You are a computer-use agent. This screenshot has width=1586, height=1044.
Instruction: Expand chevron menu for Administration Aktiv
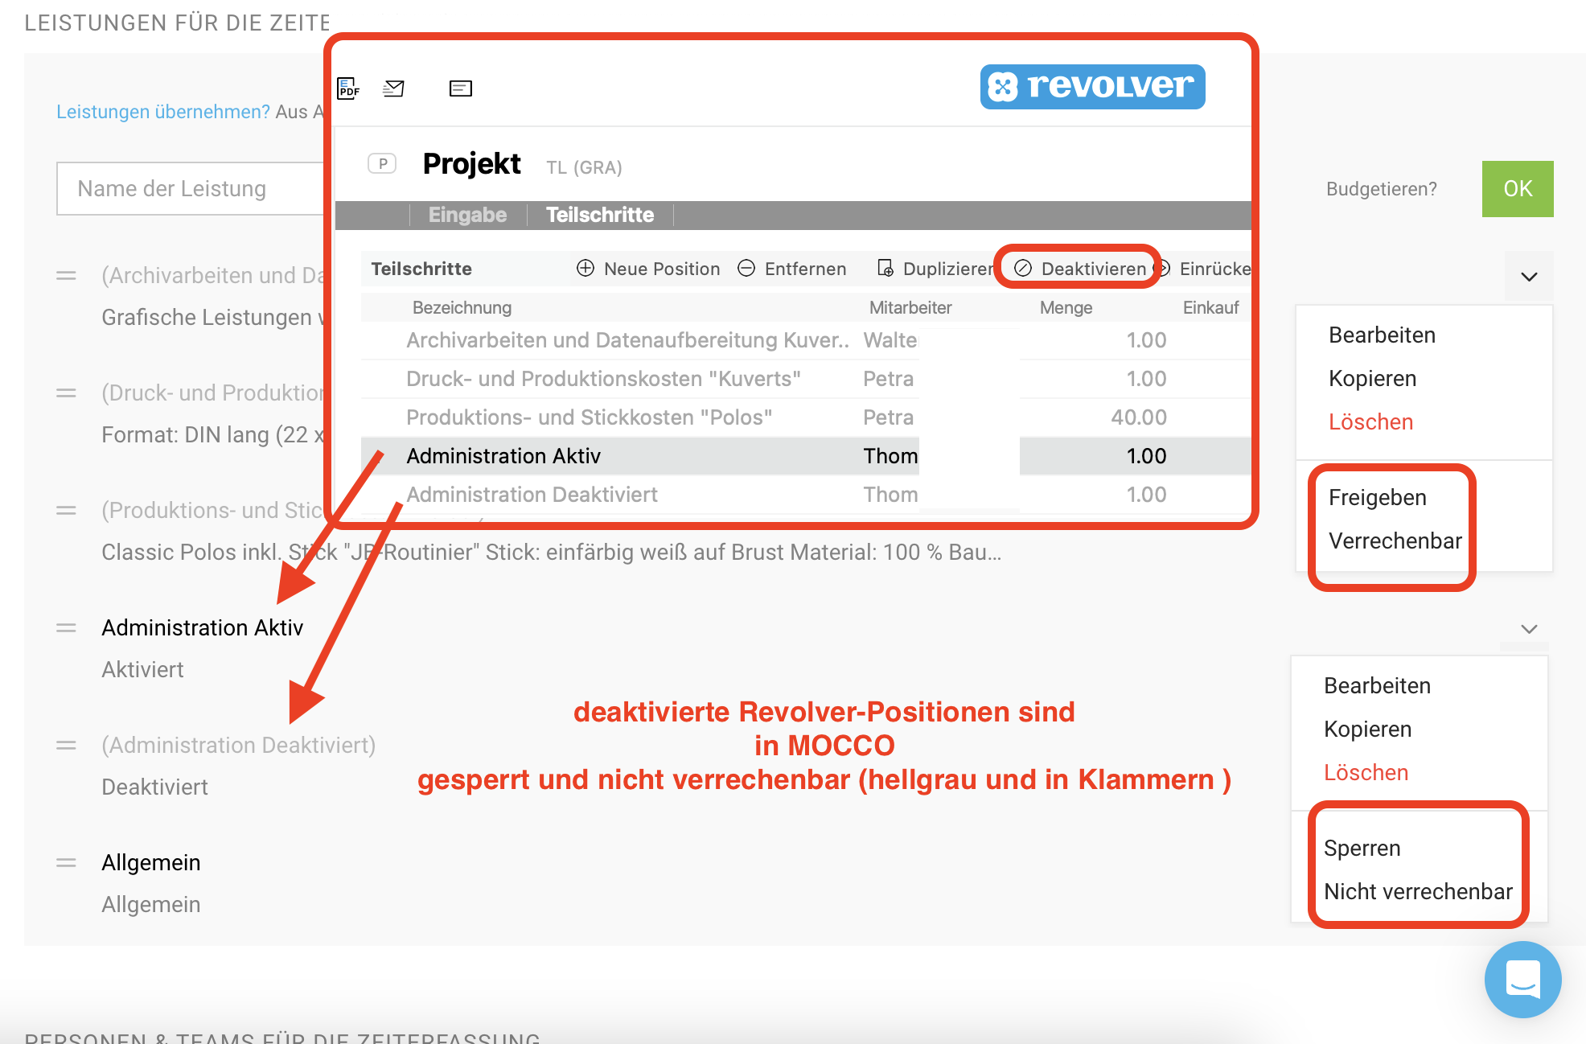pyautogui.click(x=1529, y=629)
